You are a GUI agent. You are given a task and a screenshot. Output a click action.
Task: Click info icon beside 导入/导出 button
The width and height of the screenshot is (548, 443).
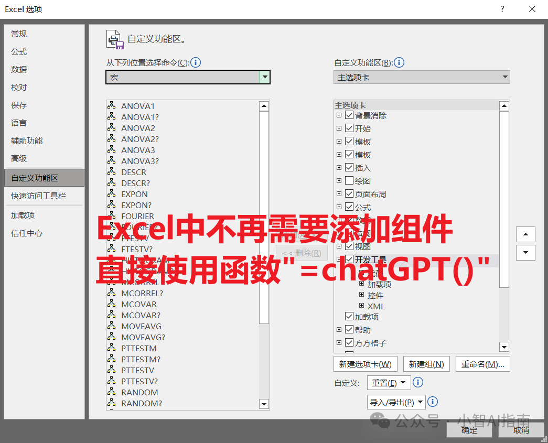(433, 402)
